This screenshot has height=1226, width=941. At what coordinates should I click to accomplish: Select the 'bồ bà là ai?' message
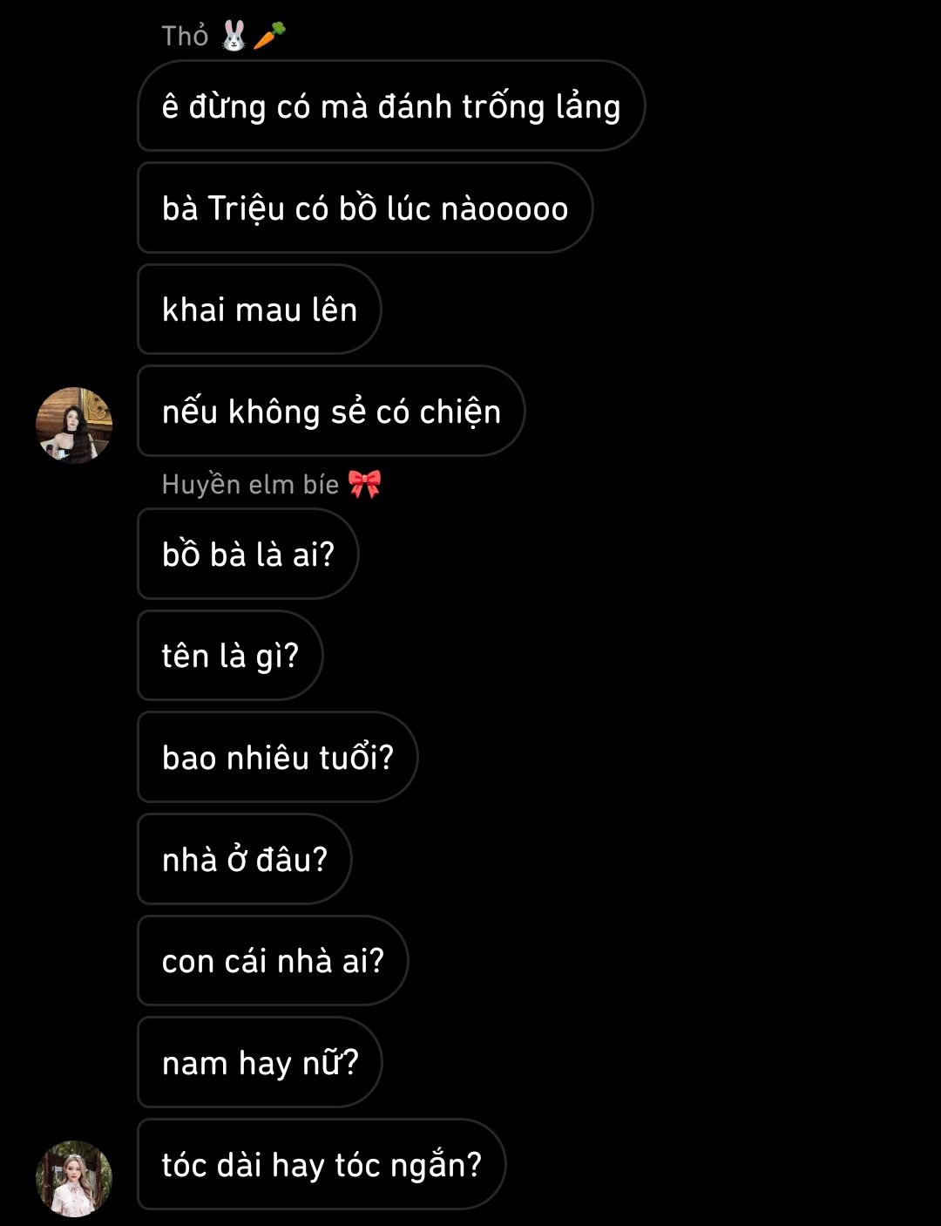(247, 555)
